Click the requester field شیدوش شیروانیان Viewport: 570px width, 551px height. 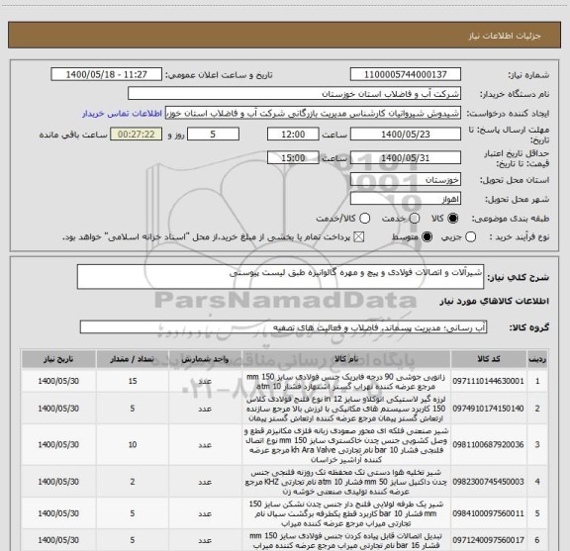(x=313, y=113)
